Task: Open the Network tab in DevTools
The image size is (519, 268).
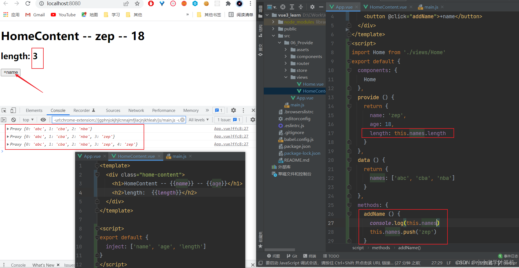Action: click(x=136, y=110)
